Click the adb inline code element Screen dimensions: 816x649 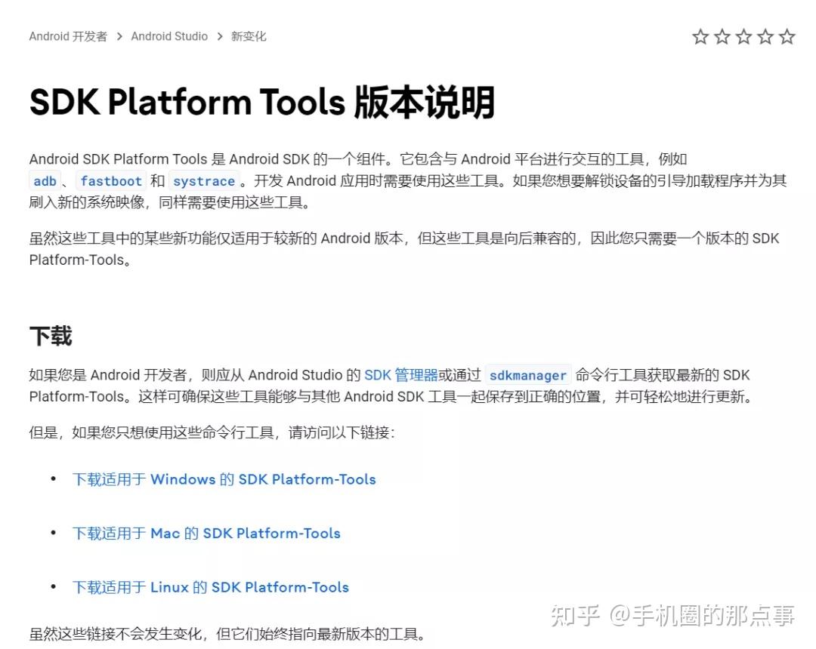point(45,180)
